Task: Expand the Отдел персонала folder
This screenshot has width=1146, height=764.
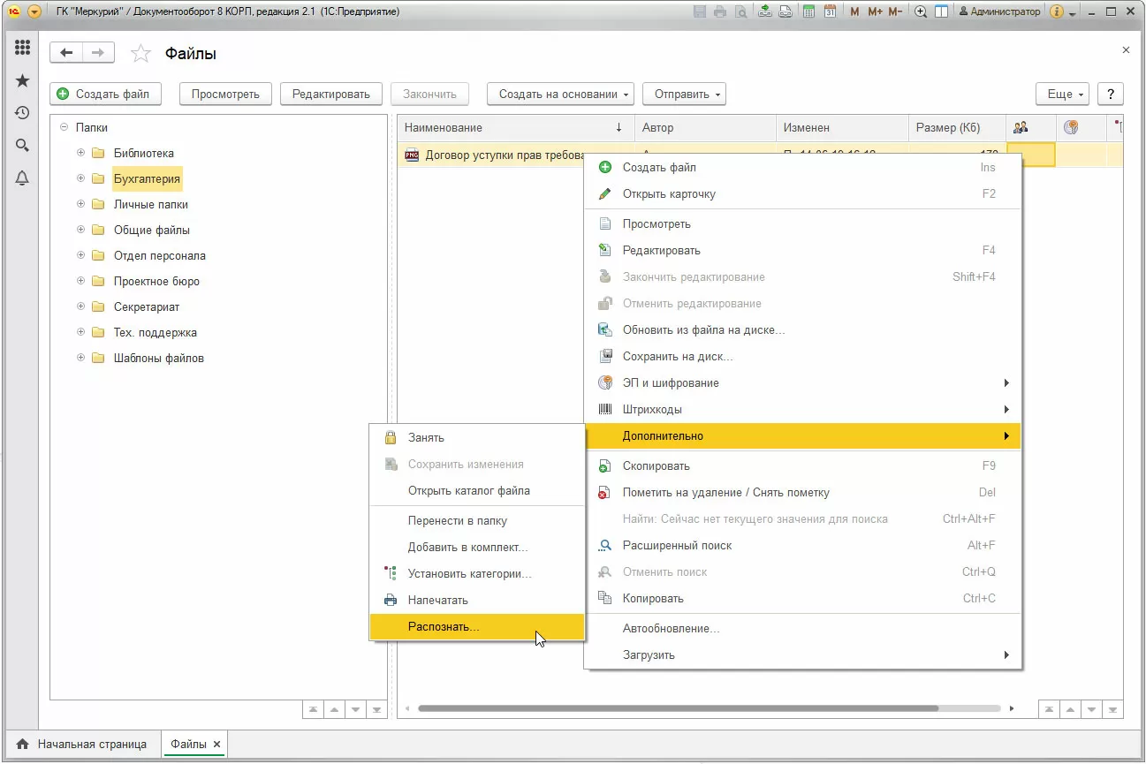Action: click(81, 255)
